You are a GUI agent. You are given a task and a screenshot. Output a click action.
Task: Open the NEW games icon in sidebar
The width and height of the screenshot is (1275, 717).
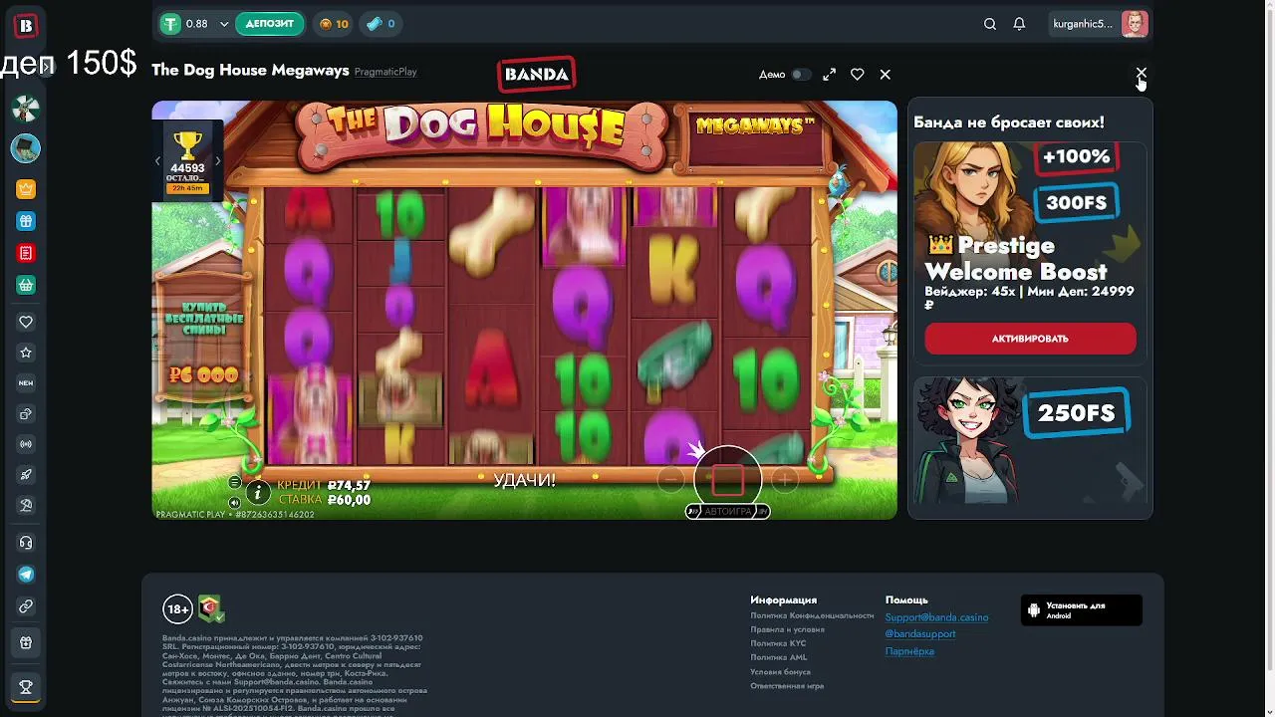(26, 382)
